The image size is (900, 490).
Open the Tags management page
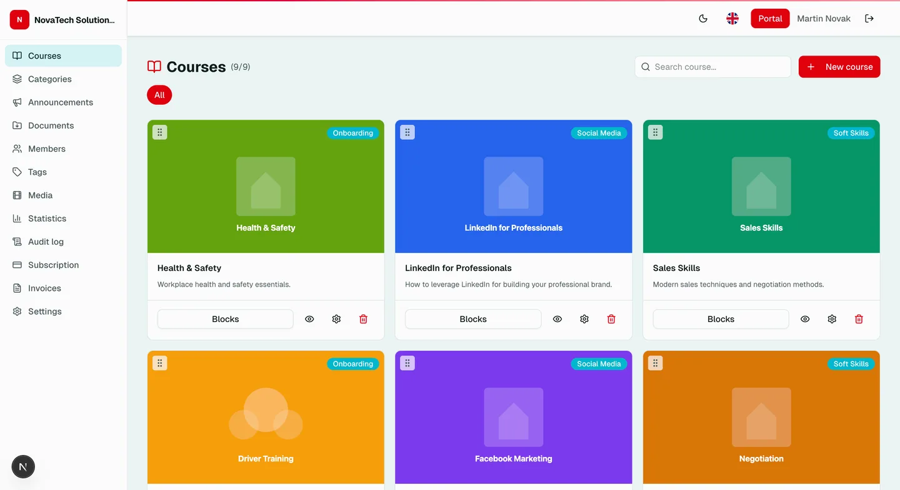[37, 172]
